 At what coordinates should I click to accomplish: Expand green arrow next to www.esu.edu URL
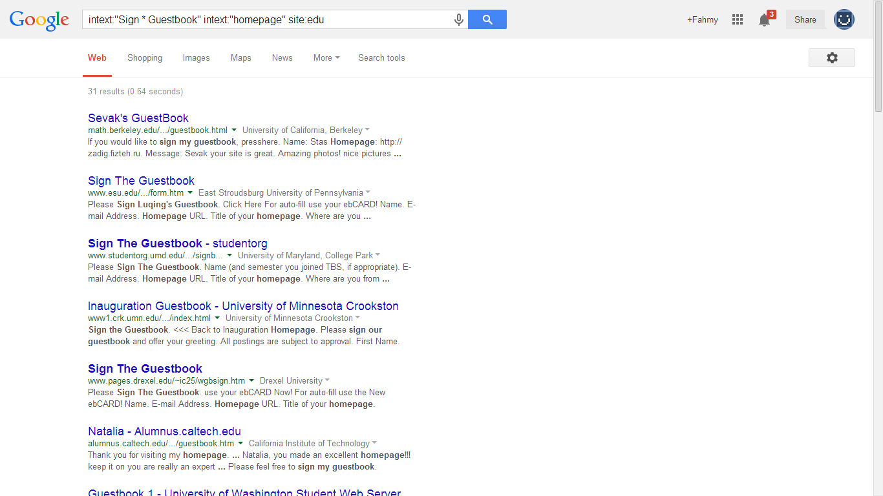(x=190, y=192)
